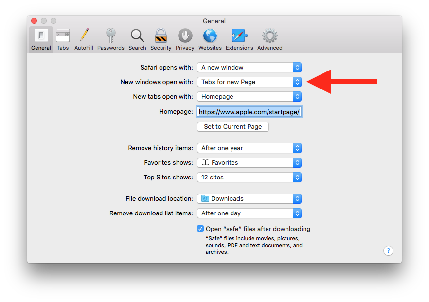Open the Passwords key preferences pane

tap(111, 39)
